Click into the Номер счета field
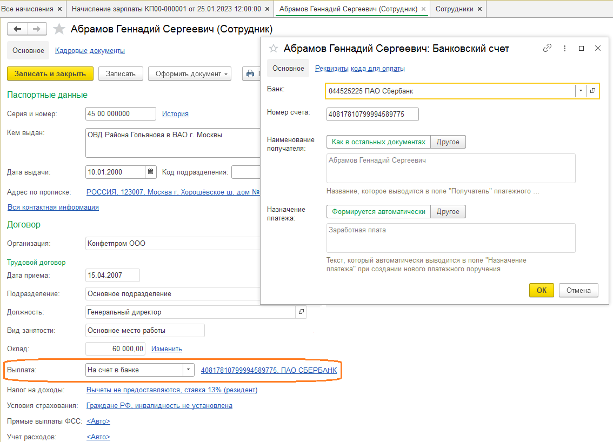Screen dimensions: 613x442 [372, 115]
